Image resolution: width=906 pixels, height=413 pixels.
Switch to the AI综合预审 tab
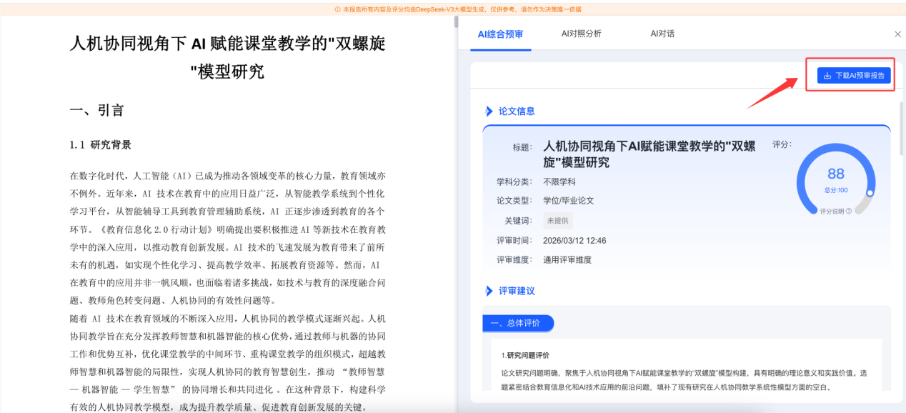500,34
